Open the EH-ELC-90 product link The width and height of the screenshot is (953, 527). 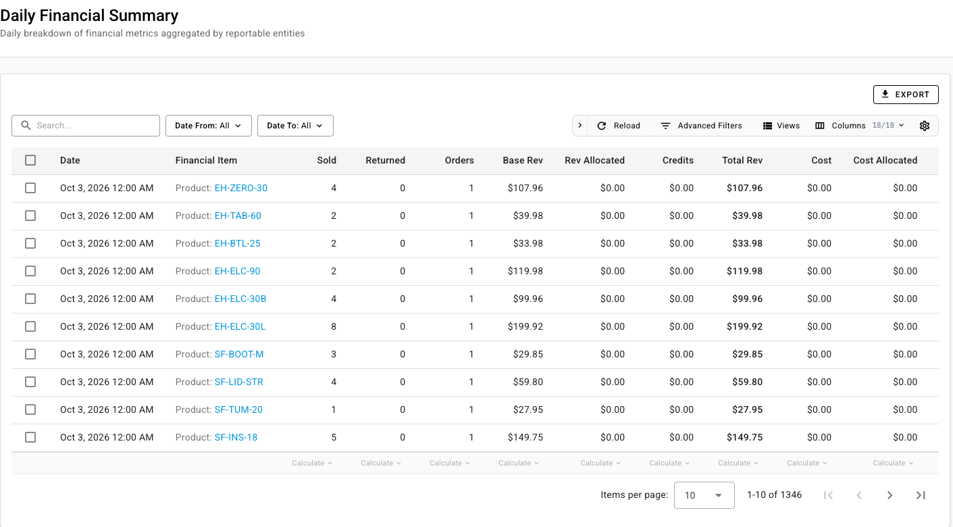point(237,271)
